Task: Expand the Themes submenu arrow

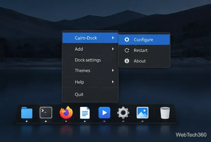Action: coord(113,70)
